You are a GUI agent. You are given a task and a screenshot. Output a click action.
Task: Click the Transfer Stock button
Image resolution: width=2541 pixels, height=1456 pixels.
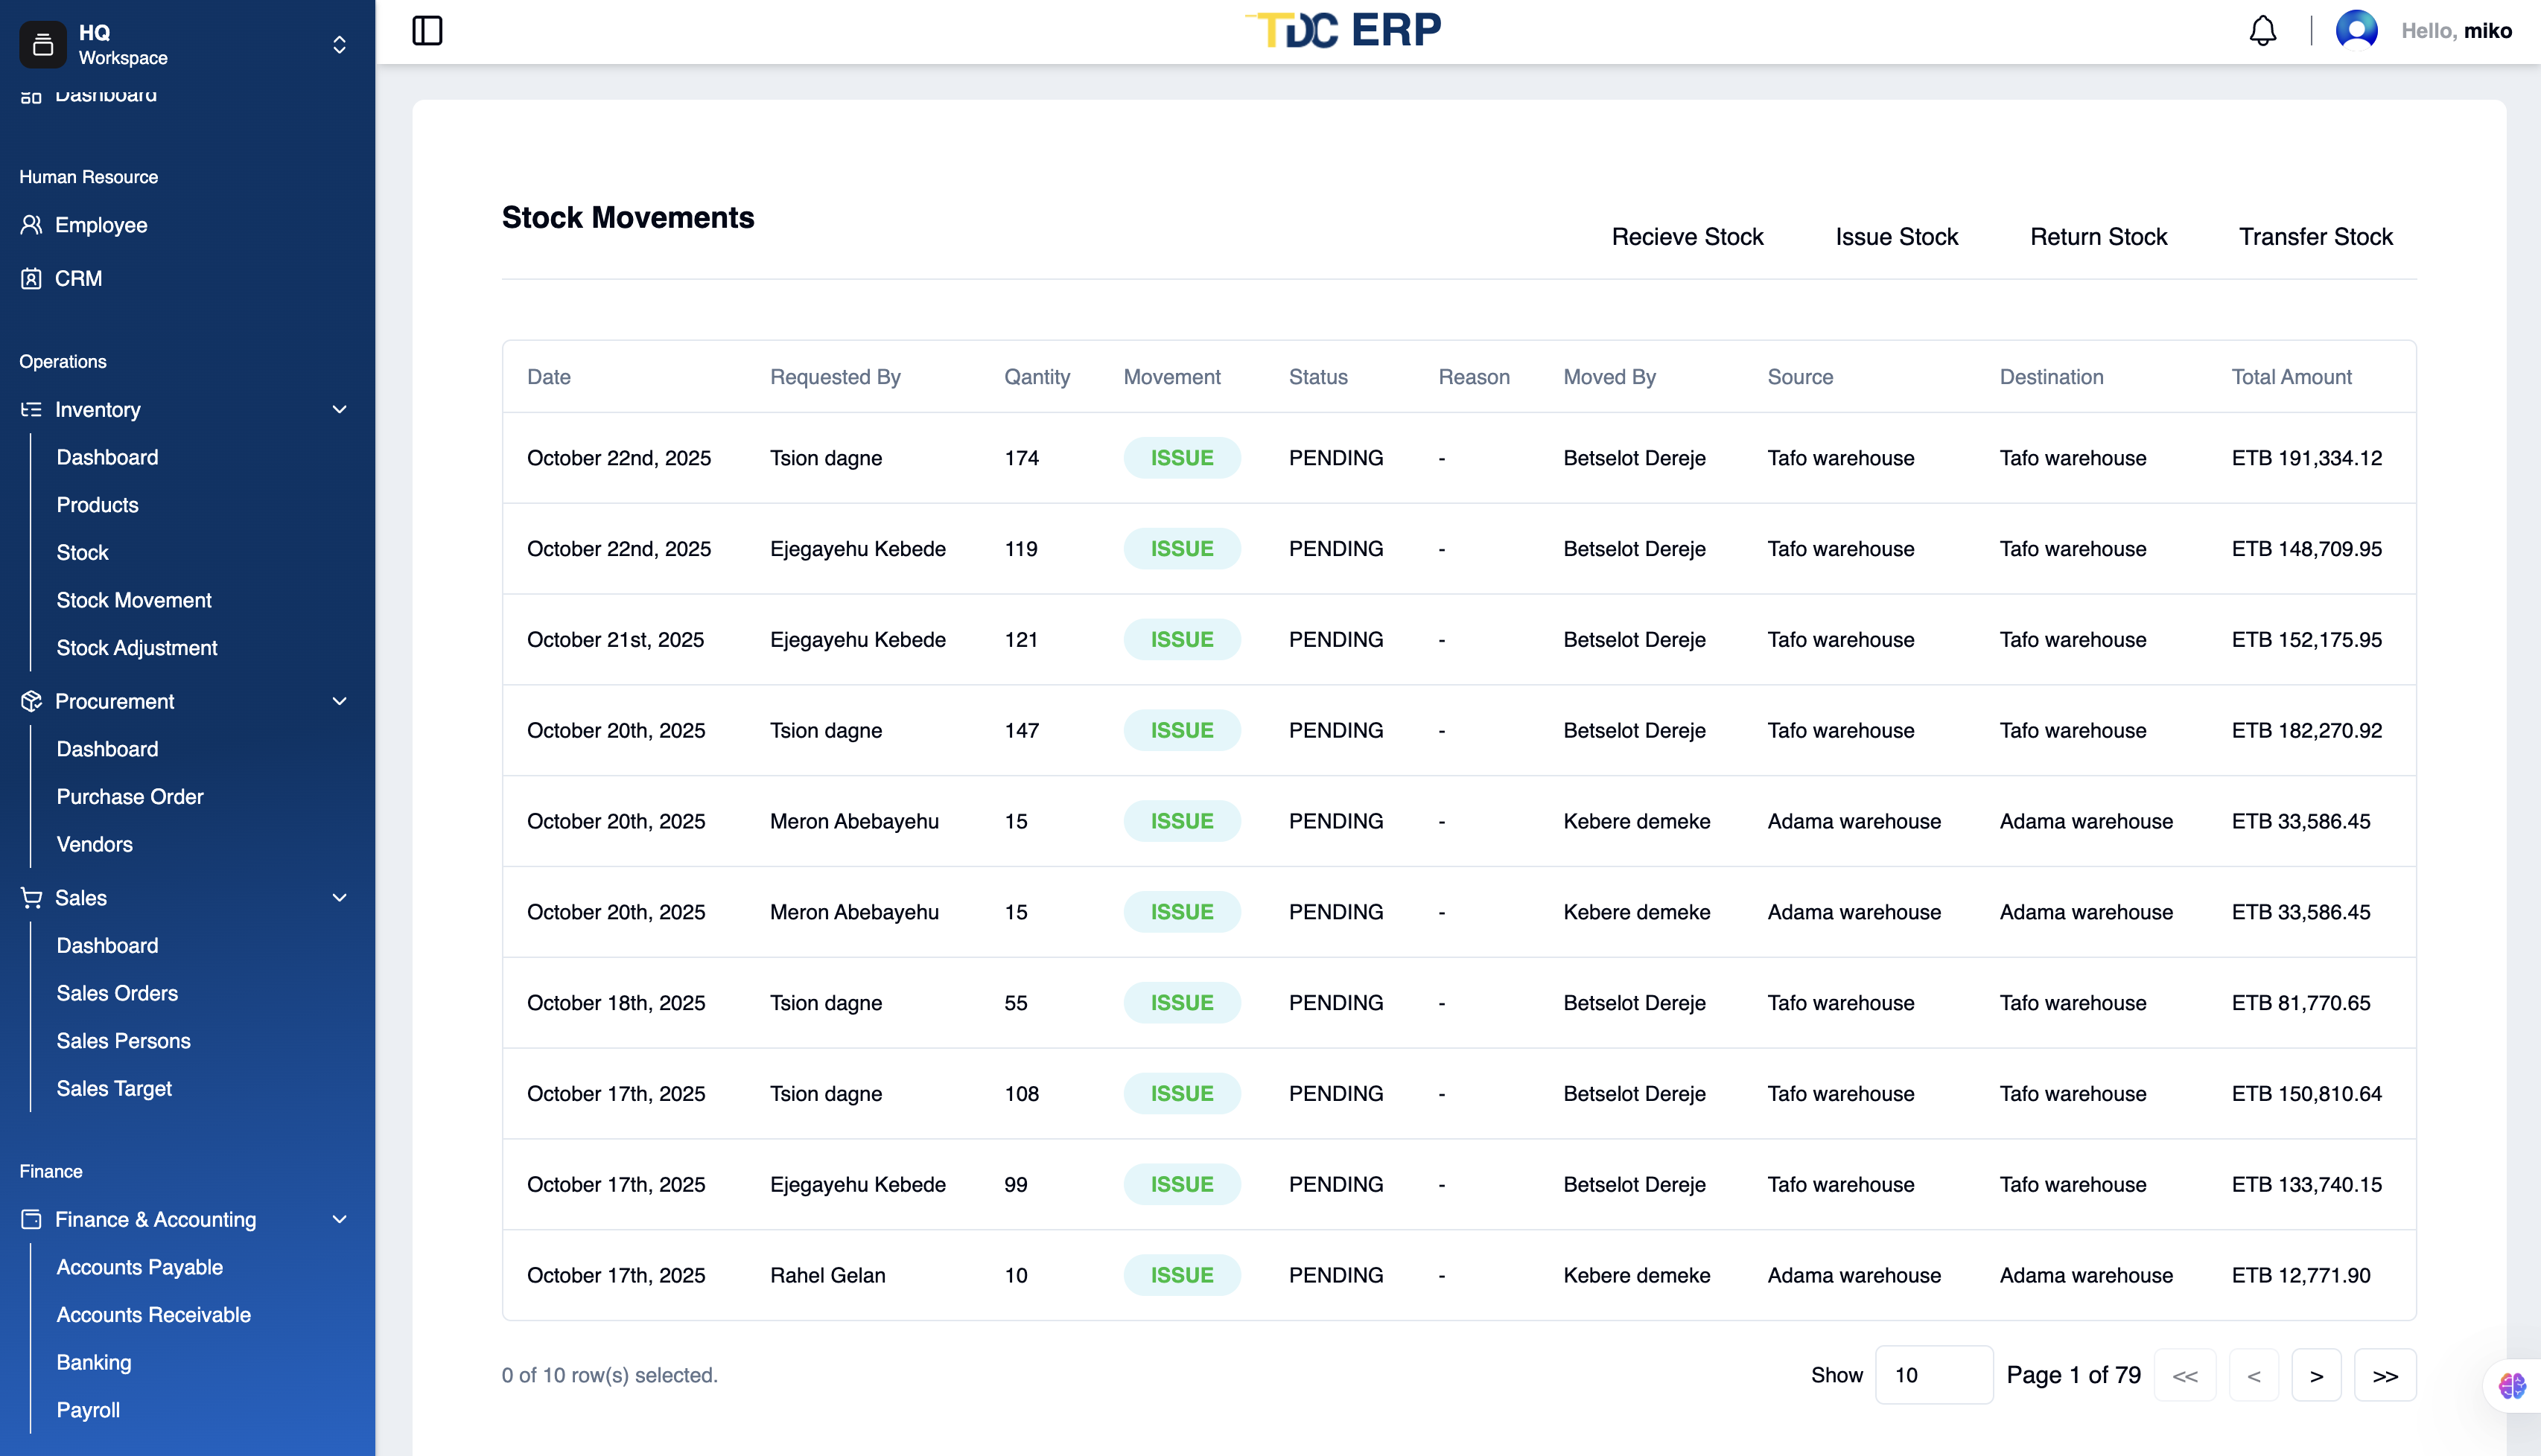[2315, 237]
